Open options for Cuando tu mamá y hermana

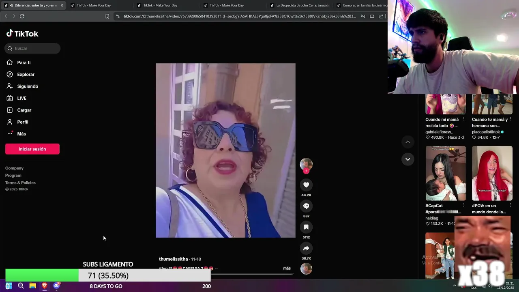point(510,119)
